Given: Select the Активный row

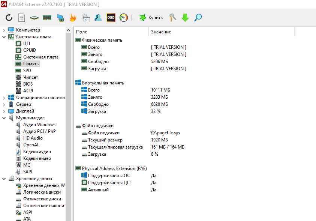Looking at the screenshot, I should coord(119,190).
